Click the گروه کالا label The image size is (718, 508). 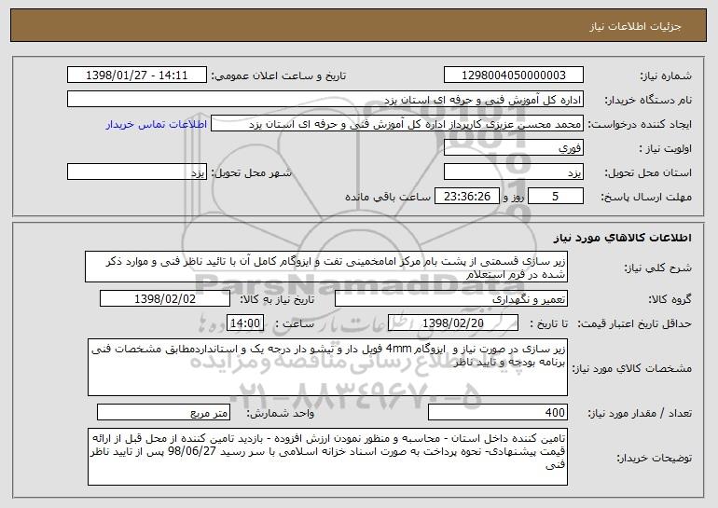pyautogui.click(x=670, y=299)
